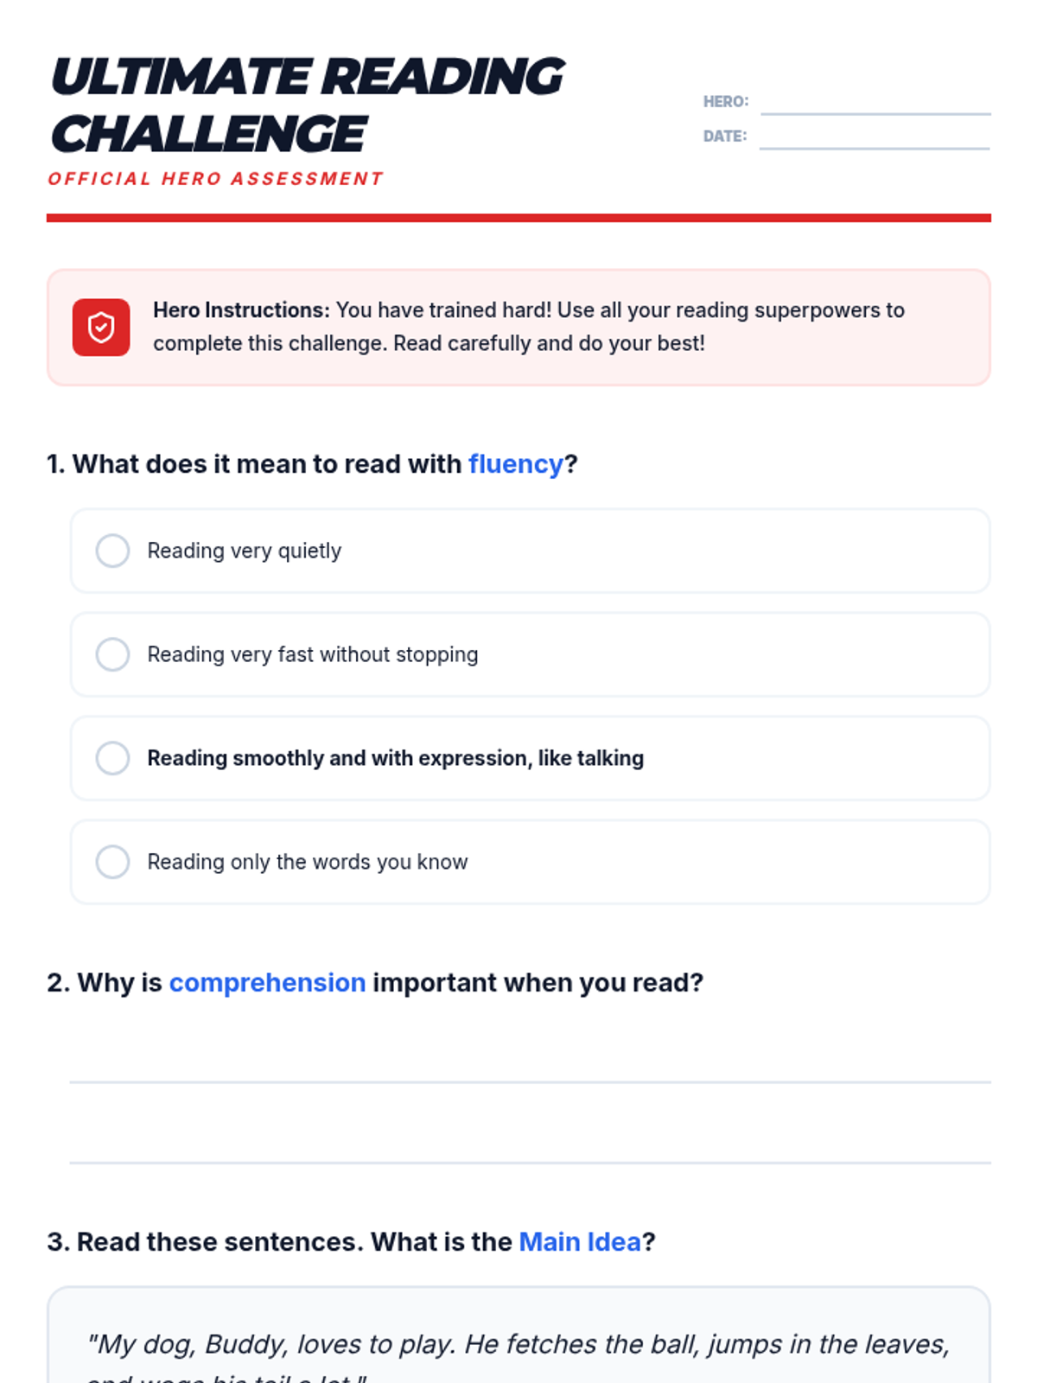Select the "Reading very quietly" radio button
The image size is (1037, 1383).
click(112, 551)
